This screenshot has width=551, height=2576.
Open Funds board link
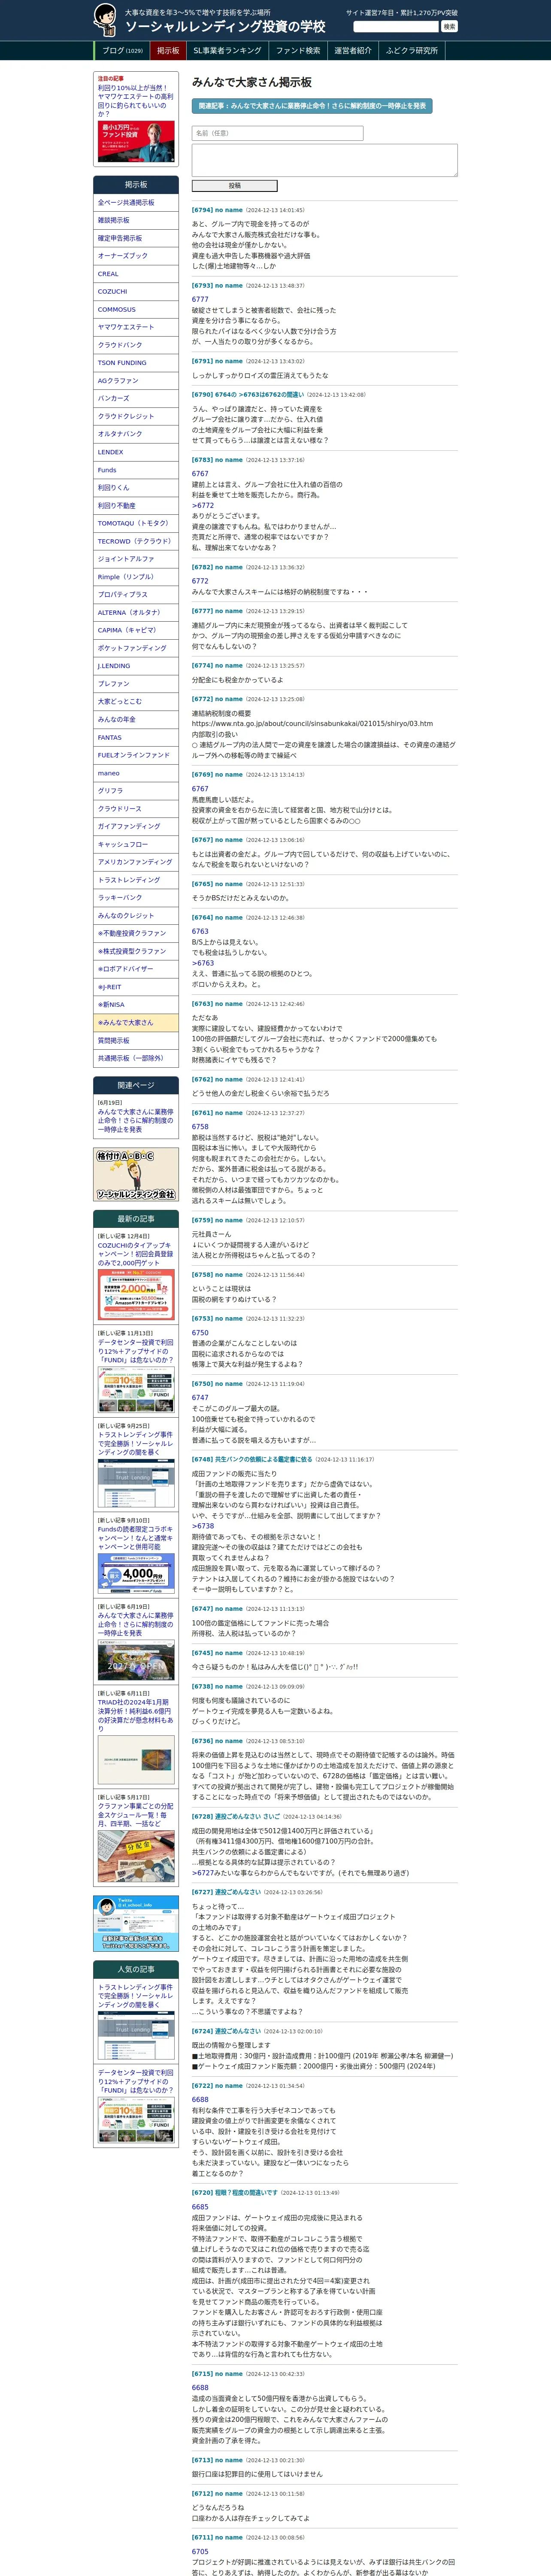(136, 470)
